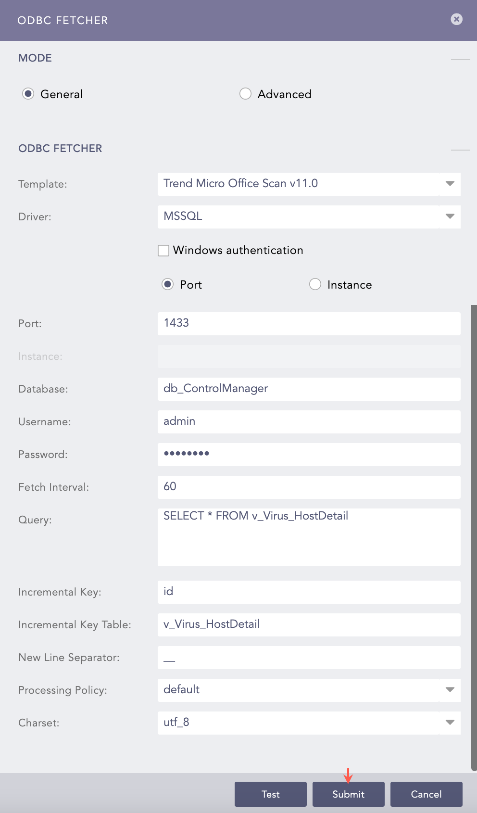The width and height of the screenshot is (477, 813).
Task: Click the Password field
Action: point(309,454)
